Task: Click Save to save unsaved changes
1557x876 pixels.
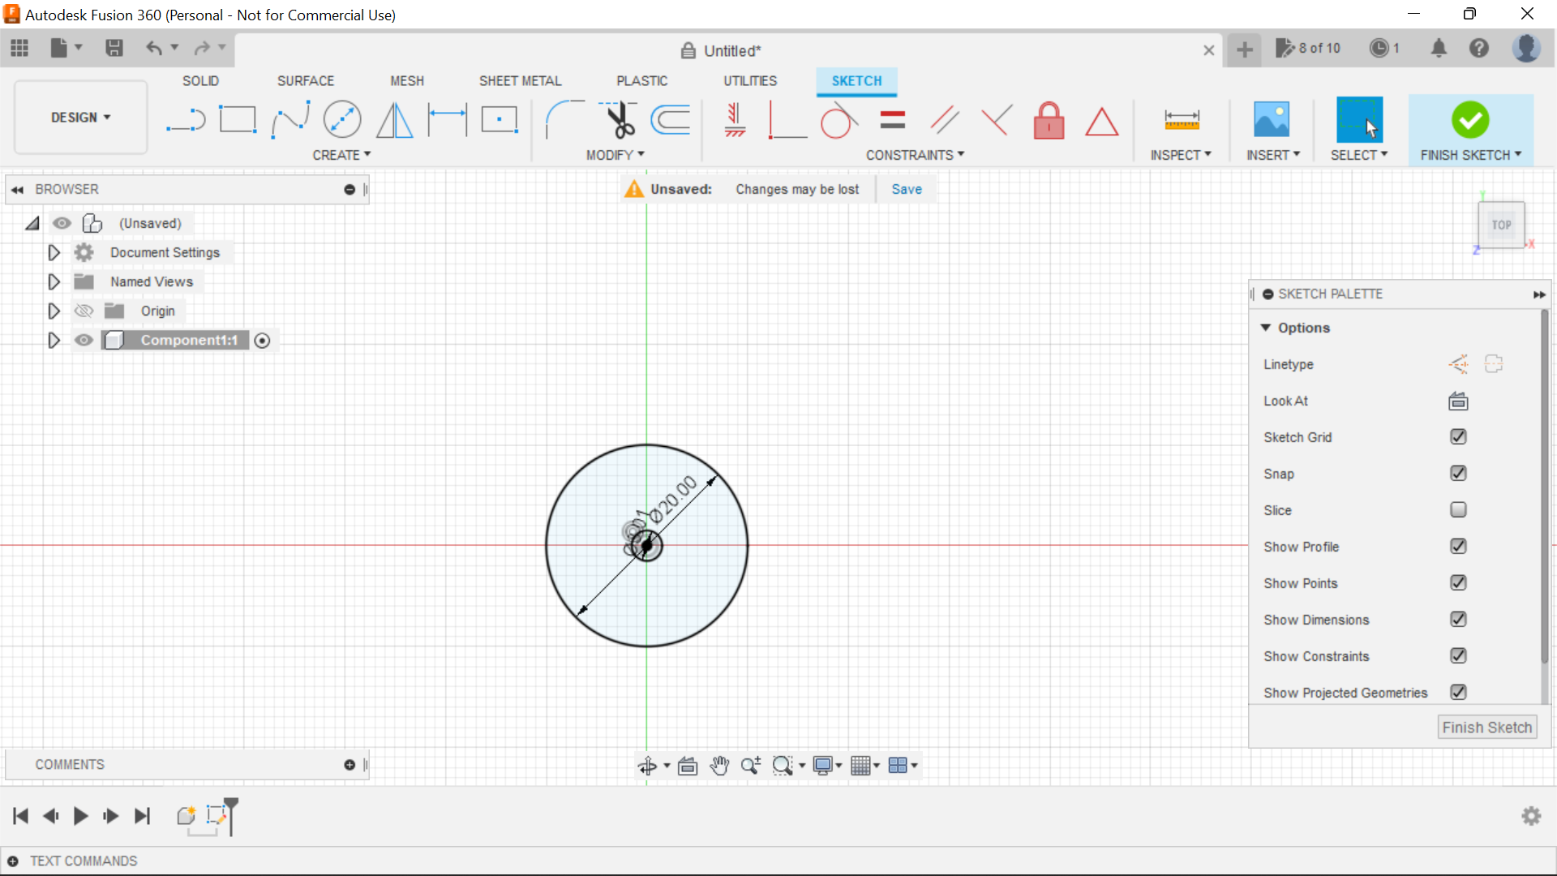Action: [906, 188]
